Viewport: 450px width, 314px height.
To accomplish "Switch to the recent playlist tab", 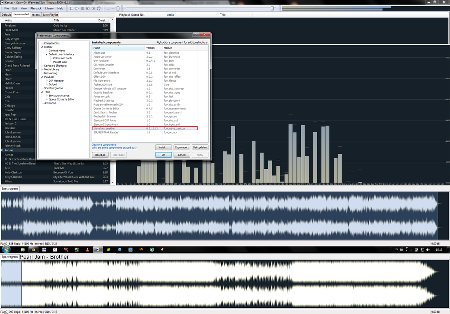I will click(x=36, y=15).
